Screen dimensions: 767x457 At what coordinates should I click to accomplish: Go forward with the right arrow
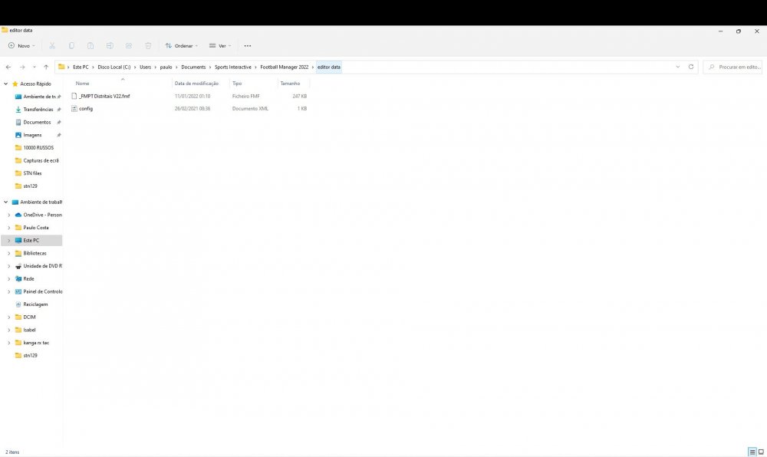point(22,67)
